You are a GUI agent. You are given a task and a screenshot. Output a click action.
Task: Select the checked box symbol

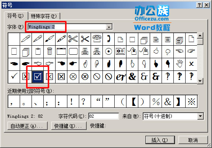(x=37, y=77)
